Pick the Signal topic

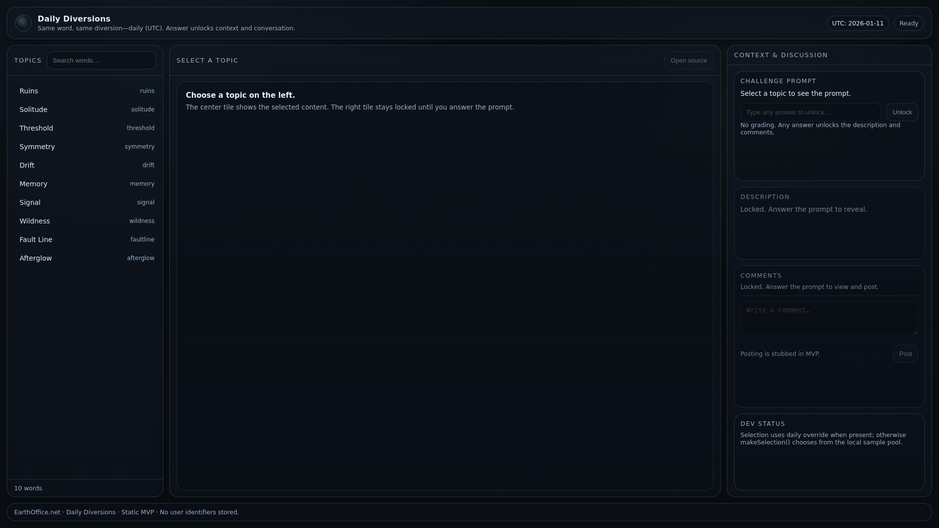click(x=85, y=202)
